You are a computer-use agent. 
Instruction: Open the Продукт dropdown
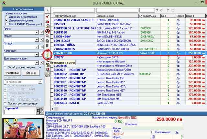point(37,47)
